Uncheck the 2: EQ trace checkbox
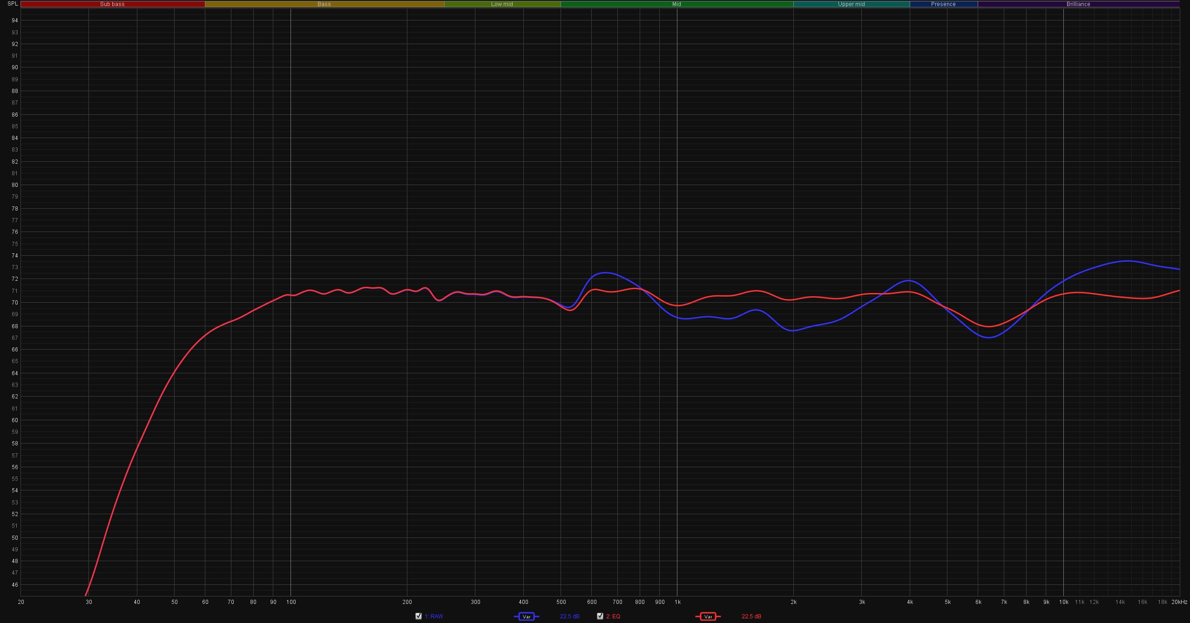The height and width of the screenshot is (623, 1190). (600, 616)
